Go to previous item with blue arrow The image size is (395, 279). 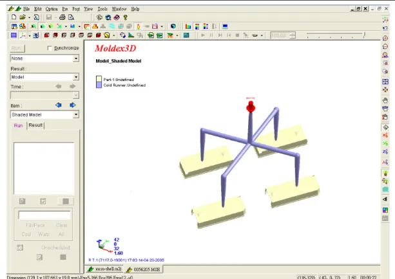click(x=59, y=105)
